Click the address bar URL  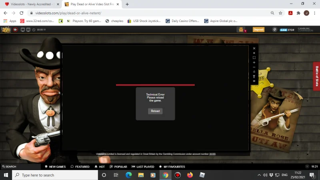click(x=68, y=13)
